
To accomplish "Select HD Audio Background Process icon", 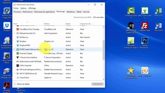I will pyautogui.click(x=18, y=69).
